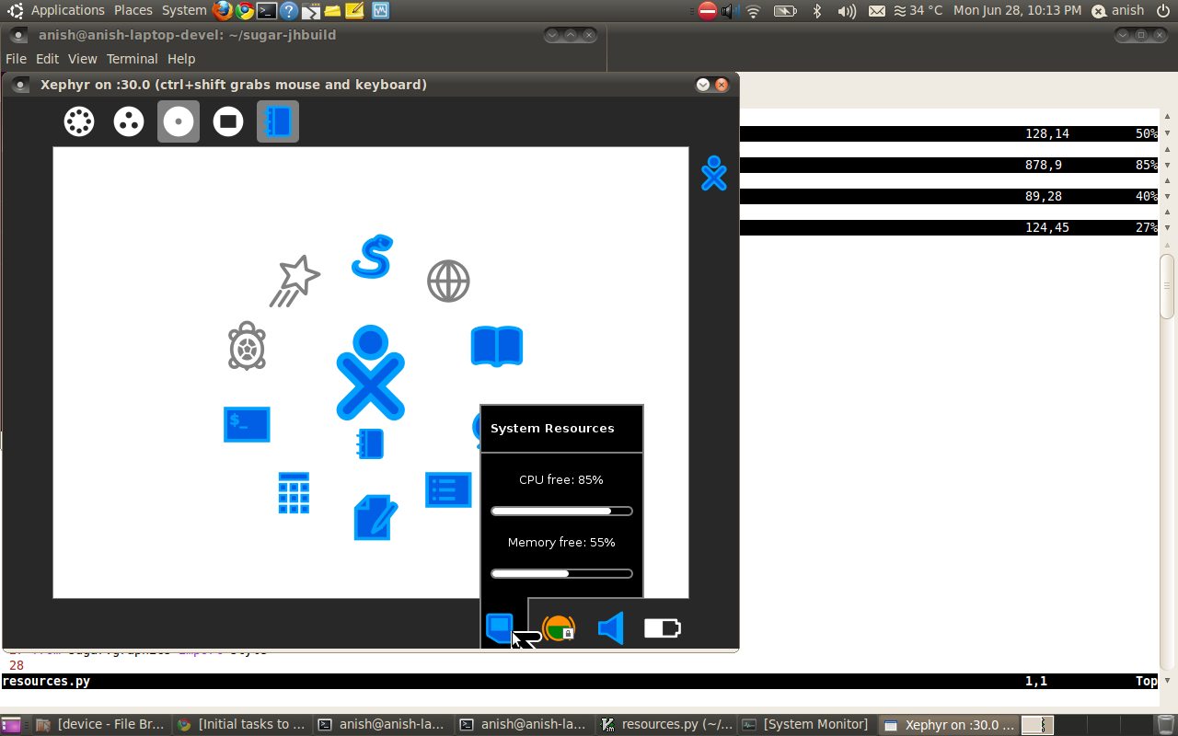Open the Applications menu

(x=67, y=10)
